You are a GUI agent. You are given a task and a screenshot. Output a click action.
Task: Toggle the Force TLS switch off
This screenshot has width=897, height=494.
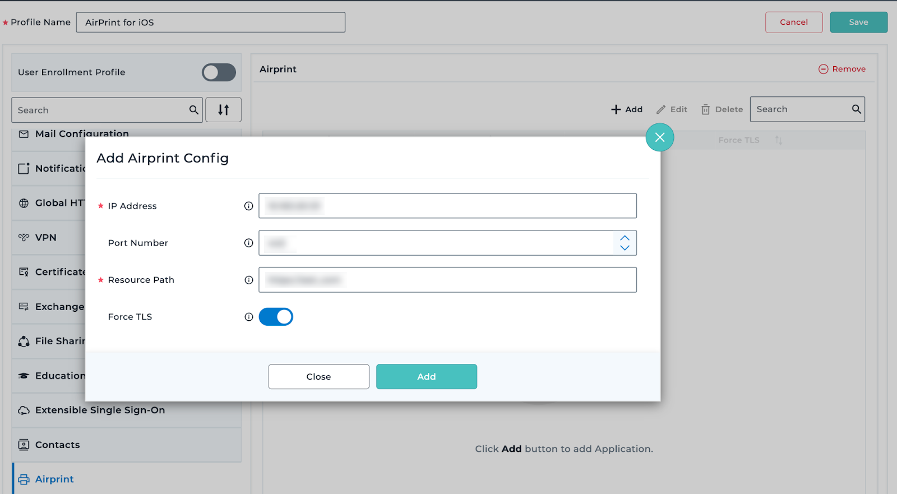click(276, 317)
